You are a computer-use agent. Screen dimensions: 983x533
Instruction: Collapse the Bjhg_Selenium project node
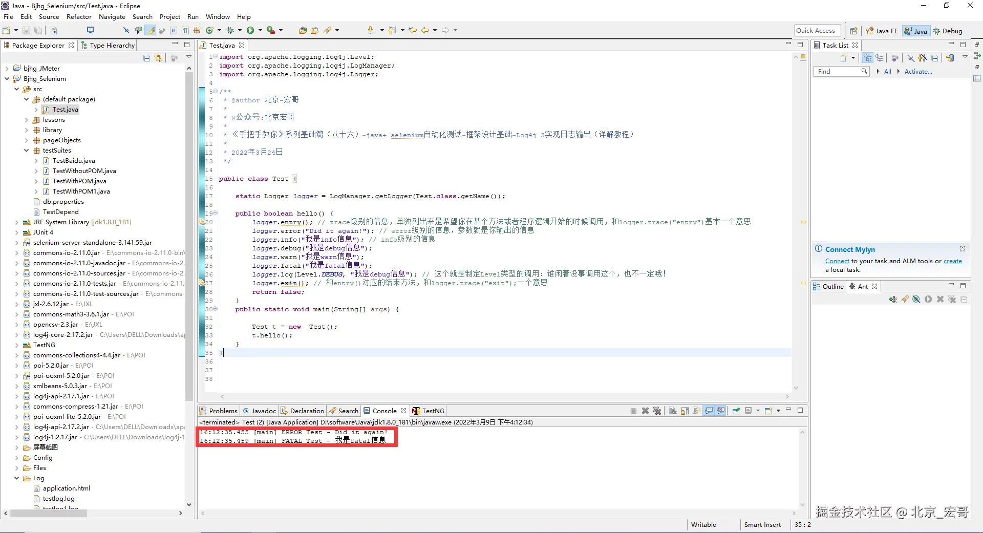click(7, 79)
